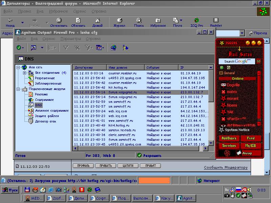Click the Google search field in ICQ
The width and height of the screenshot is (271, 203).
click(x=237, y=61)
